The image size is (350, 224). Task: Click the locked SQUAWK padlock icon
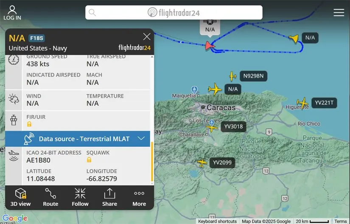point(89,160)
